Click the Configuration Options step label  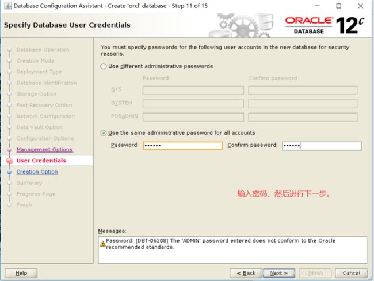click(x=45, y=138)
